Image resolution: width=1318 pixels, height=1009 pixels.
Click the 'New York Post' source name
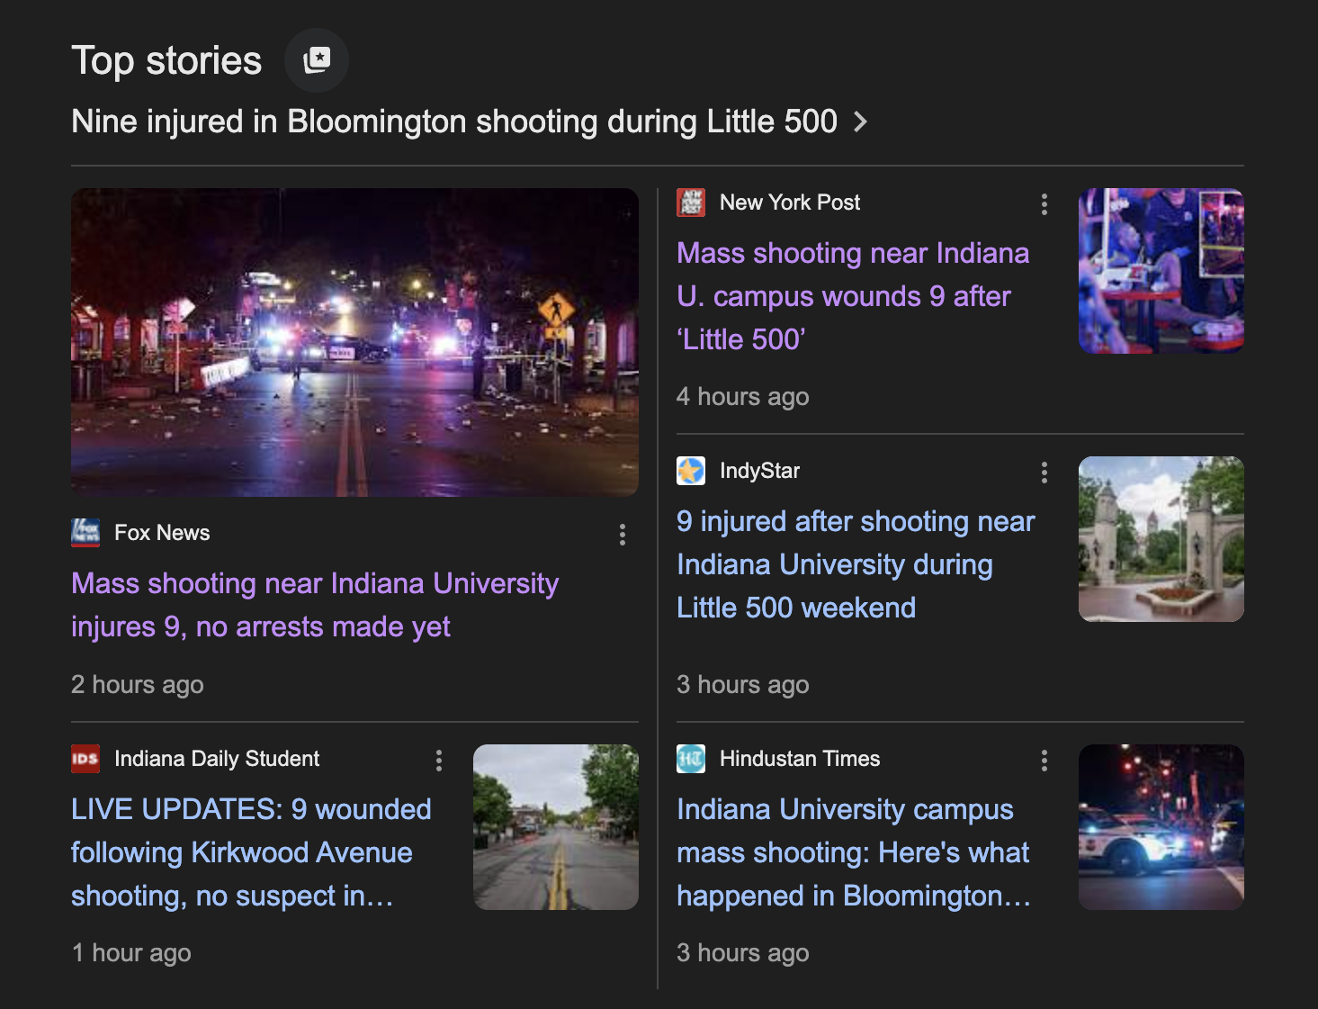[790, 203]
